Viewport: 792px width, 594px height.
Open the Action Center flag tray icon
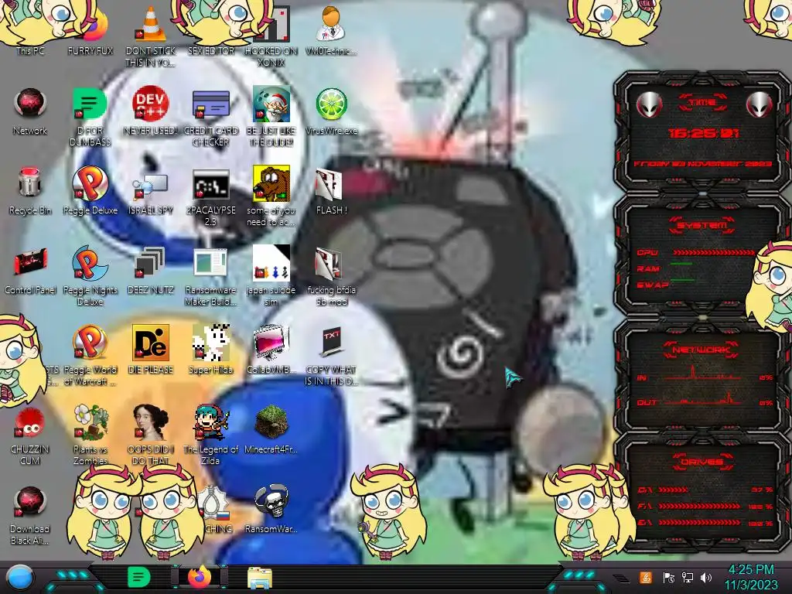pos(669,577)
